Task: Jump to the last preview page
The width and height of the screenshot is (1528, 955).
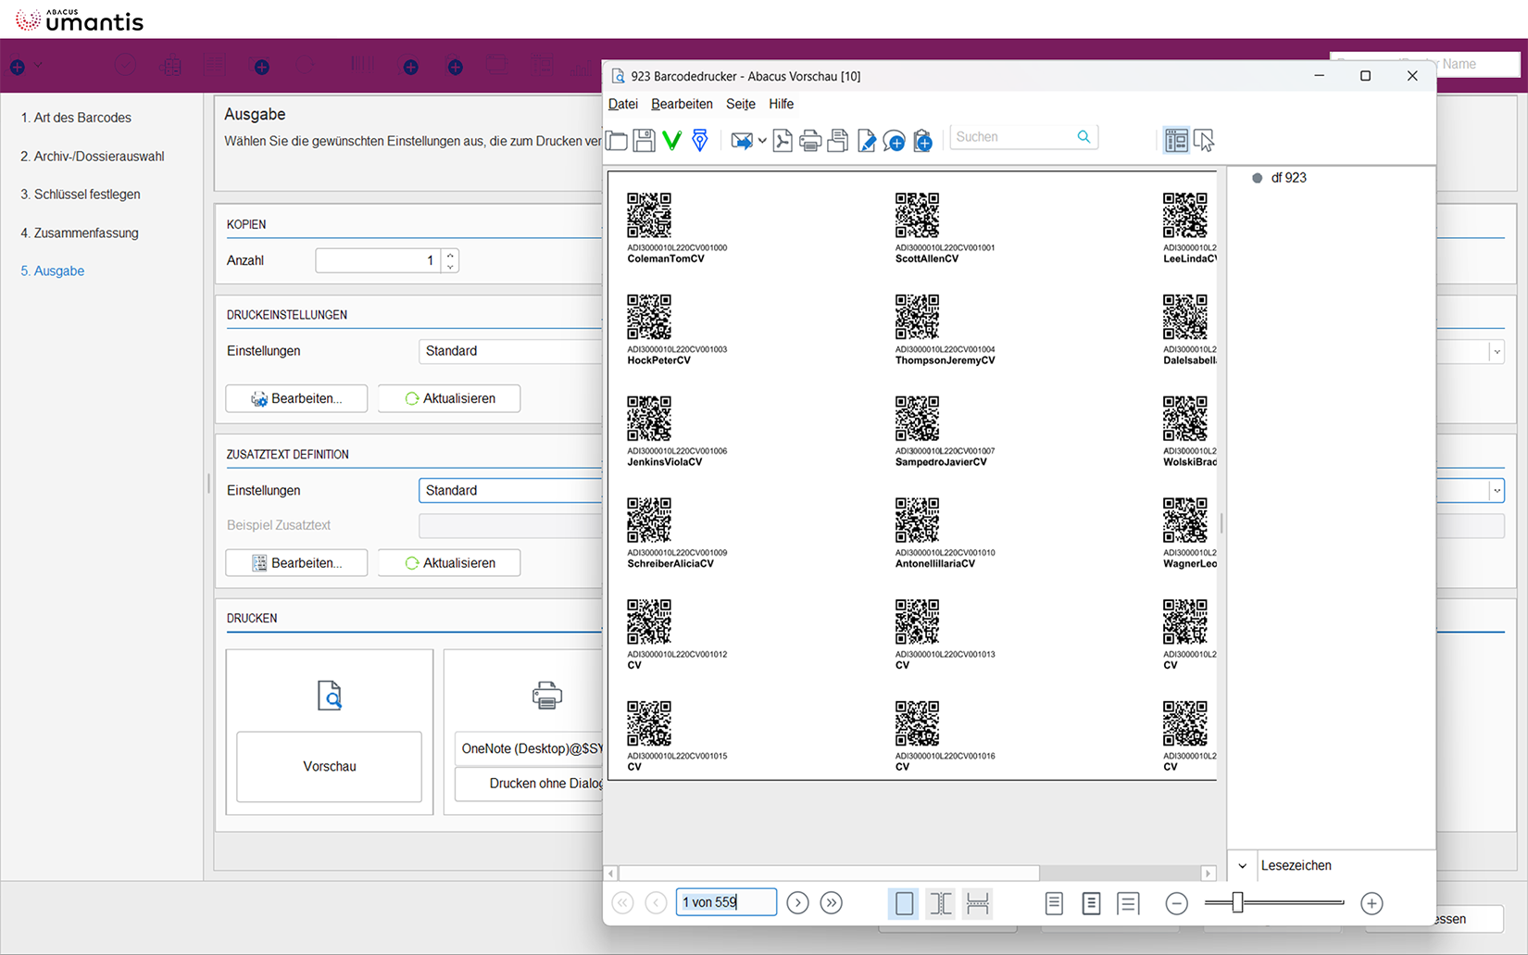Action: tap(832, 902)
